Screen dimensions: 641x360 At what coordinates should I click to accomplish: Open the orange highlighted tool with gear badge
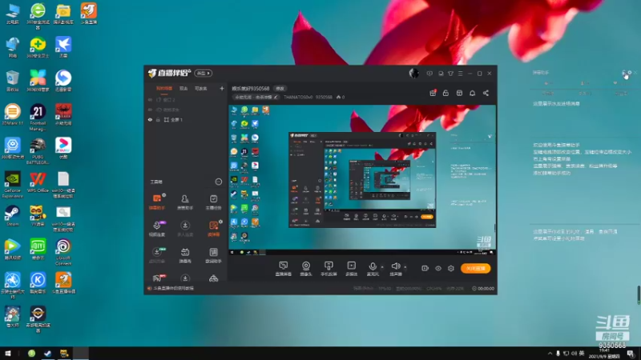coord(213,229)
